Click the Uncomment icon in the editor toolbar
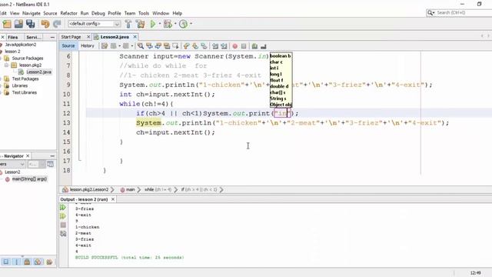 point(264,46)
